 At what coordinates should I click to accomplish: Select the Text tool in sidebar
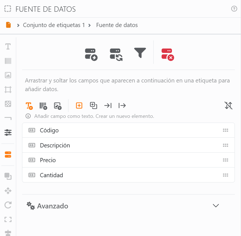(x=8, y=47)
